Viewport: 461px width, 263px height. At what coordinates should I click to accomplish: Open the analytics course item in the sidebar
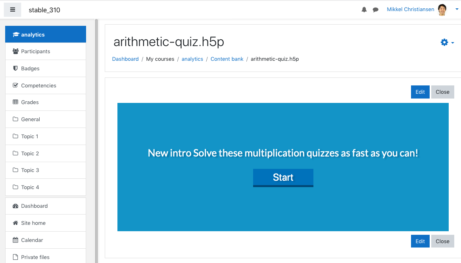[46, 35]
